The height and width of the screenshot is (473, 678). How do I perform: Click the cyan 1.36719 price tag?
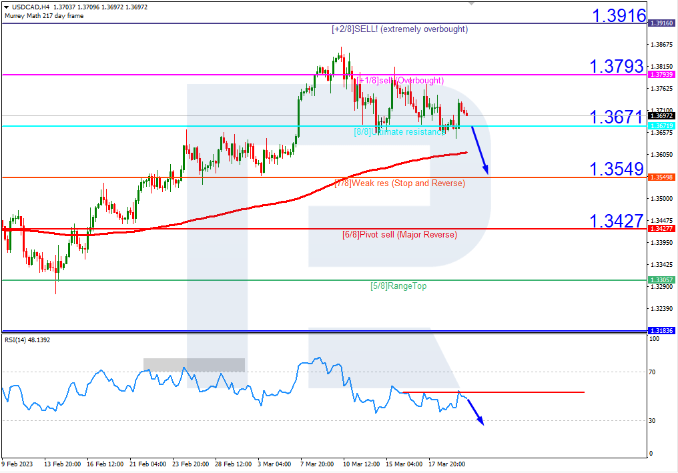click(661, 126)
